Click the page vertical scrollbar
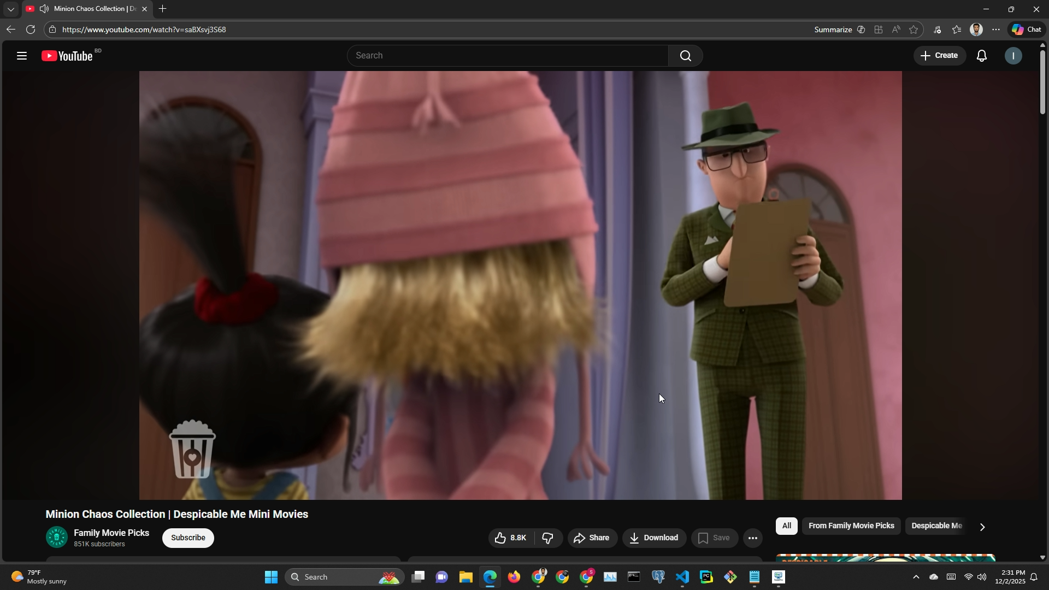Viewport: 1049px width, 590px height. point(1042,82)
